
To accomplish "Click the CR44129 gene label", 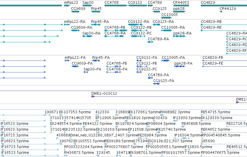I will click(228, 8).
